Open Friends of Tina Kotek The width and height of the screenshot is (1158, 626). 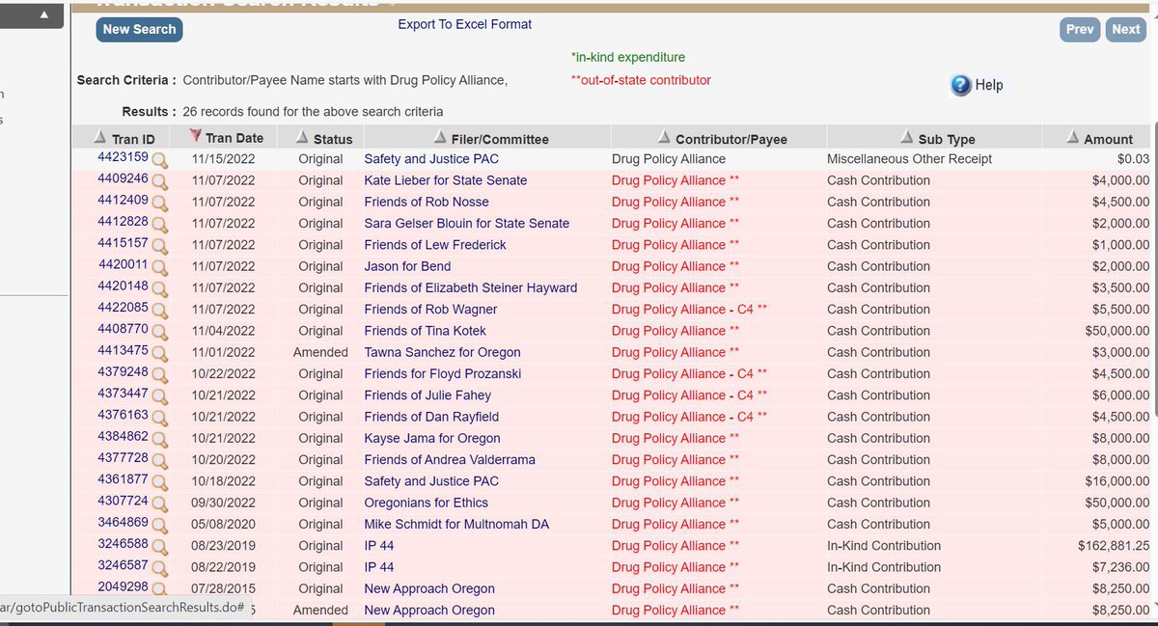(426, 331)
